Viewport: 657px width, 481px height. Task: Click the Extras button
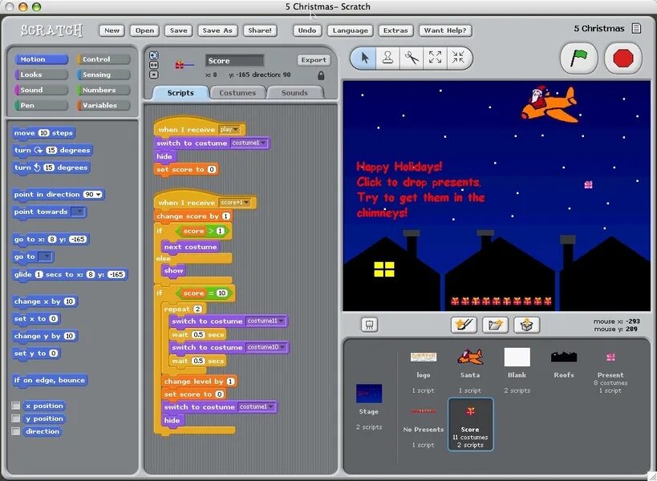395,30
